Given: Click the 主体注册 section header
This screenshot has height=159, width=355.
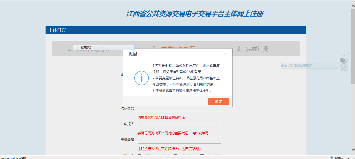Looking at the screenshot, I should 58,30.
